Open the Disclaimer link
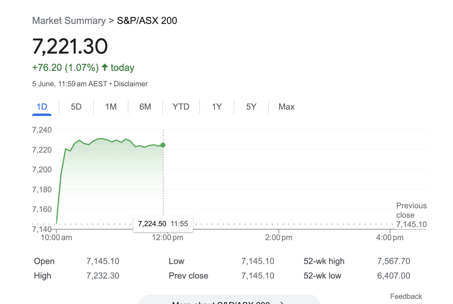Screen dimensions: 453x304 [x=131, y=84]
